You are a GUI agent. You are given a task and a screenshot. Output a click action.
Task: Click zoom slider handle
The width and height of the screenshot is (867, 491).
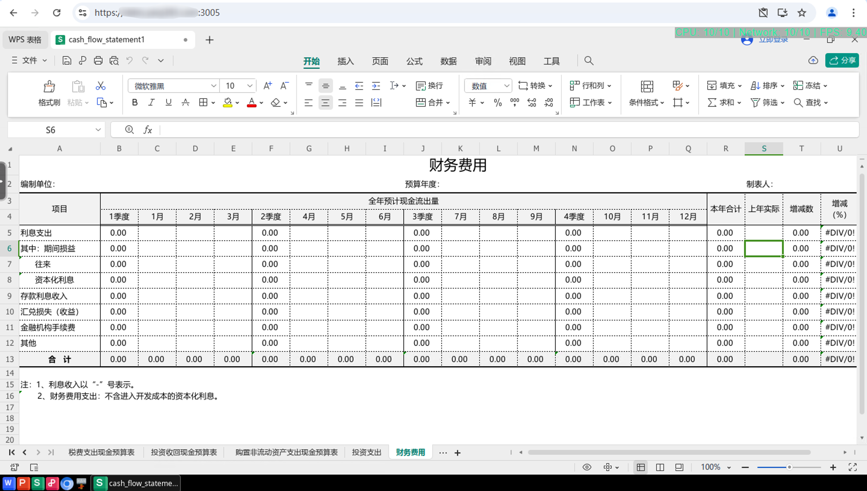coord(789,467)
